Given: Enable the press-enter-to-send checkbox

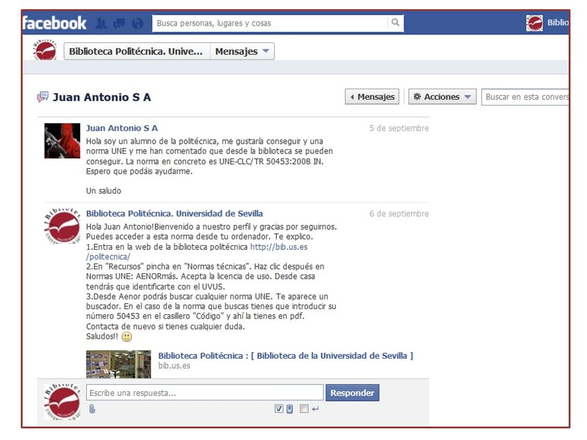Looking at the screenshot, I should coord(304,409).
